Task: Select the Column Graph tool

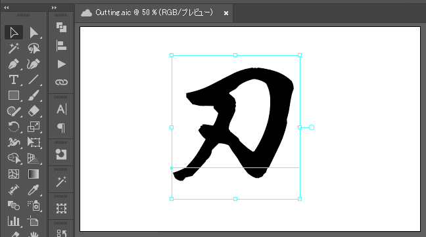Action: pos(14,221)
